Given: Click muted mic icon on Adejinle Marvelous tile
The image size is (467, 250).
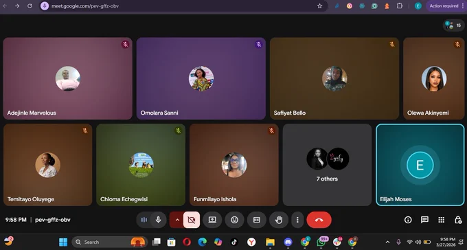Looking at the screenshot, I should point(125,45).
